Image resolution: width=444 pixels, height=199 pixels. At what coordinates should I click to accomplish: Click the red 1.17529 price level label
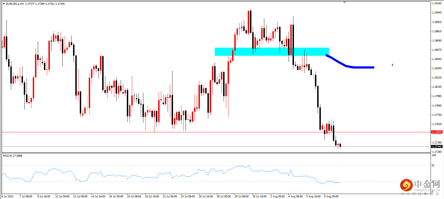[x=437, y=132]
